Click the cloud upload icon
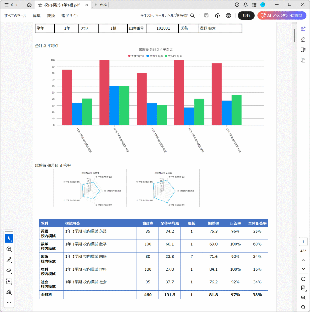 point(217,16)
